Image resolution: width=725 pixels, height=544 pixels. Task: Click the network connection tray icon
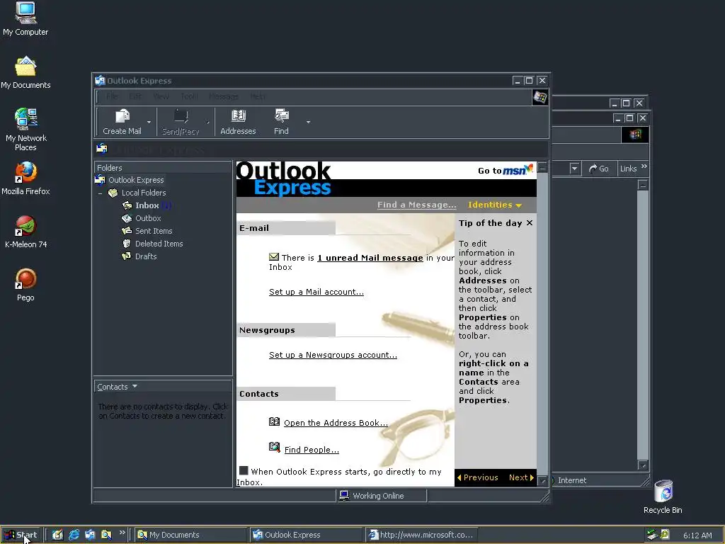pos(652,535)
